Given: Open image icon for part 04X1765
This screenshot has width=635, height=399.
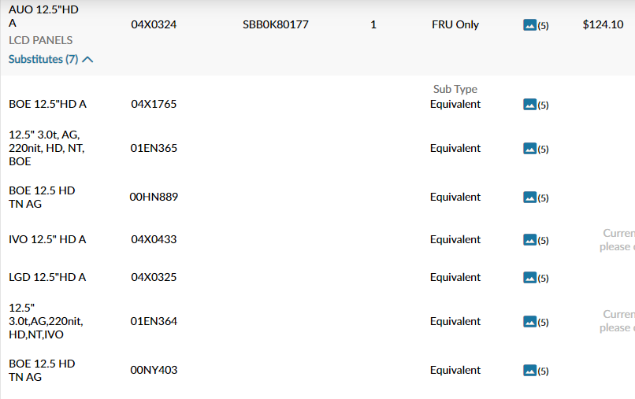Looking at the screenshot, I should [x=529, y=105].
